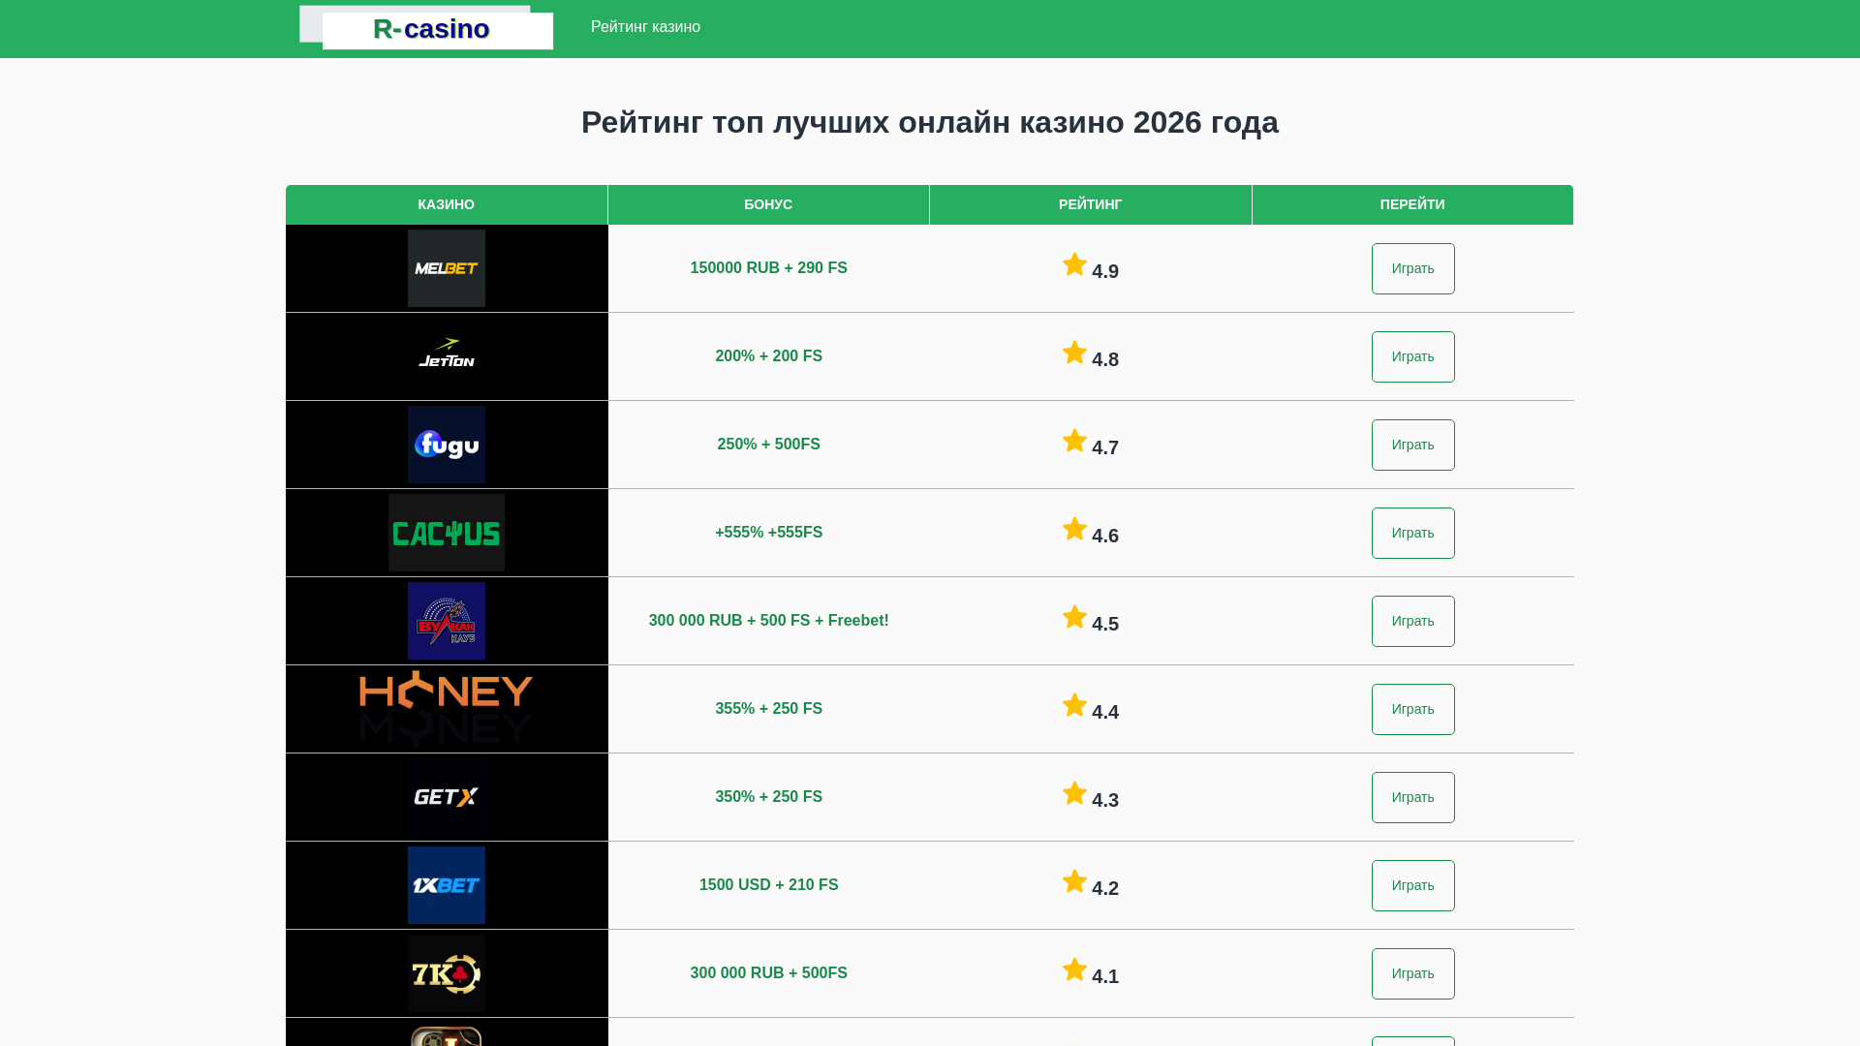Click the 4.9 rating value
Image resolution: width=1860 pixels, height=1046 pixels.
click(1105, 271)
